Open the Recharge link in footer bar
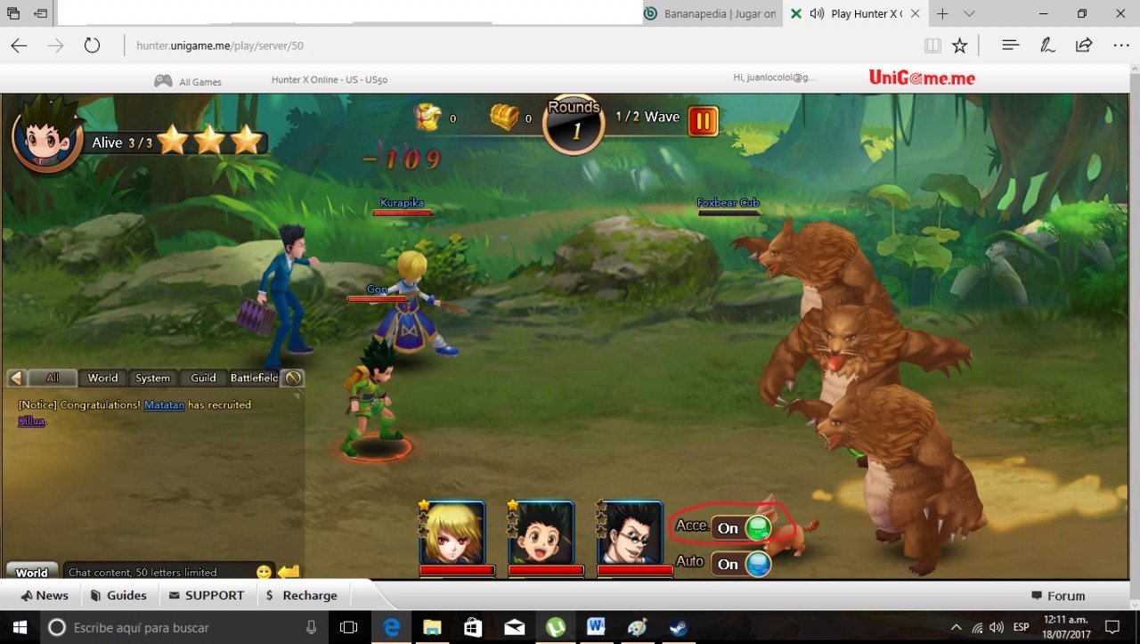Screen dimensions: 1140x644 point(302,596)
